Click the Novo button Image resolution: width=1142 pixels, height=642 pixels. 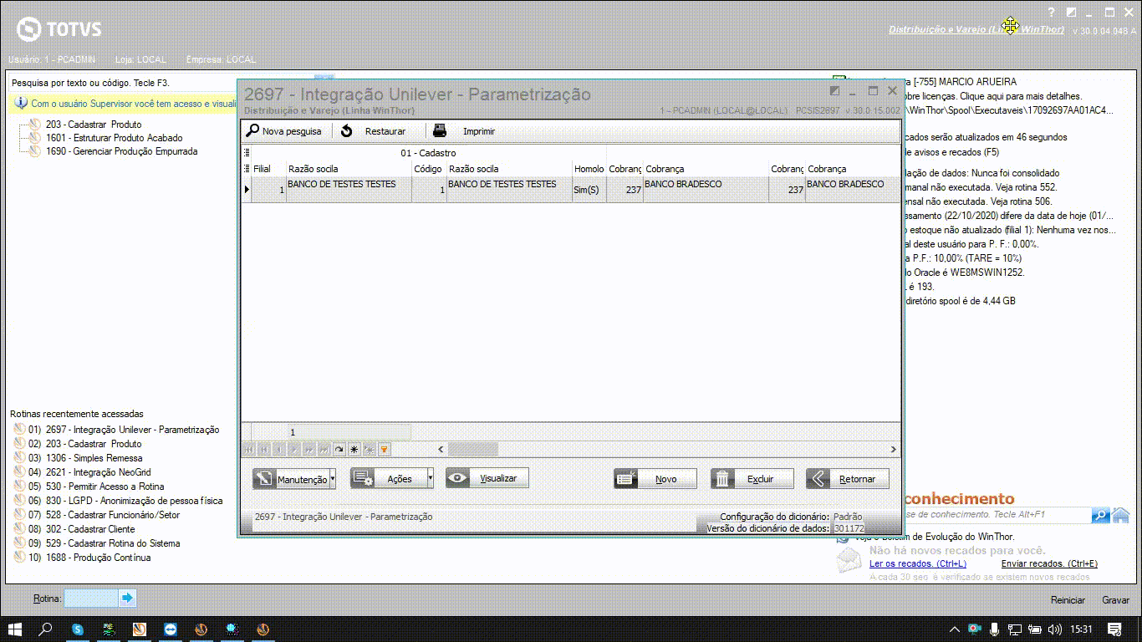click(x=655, y=479)
